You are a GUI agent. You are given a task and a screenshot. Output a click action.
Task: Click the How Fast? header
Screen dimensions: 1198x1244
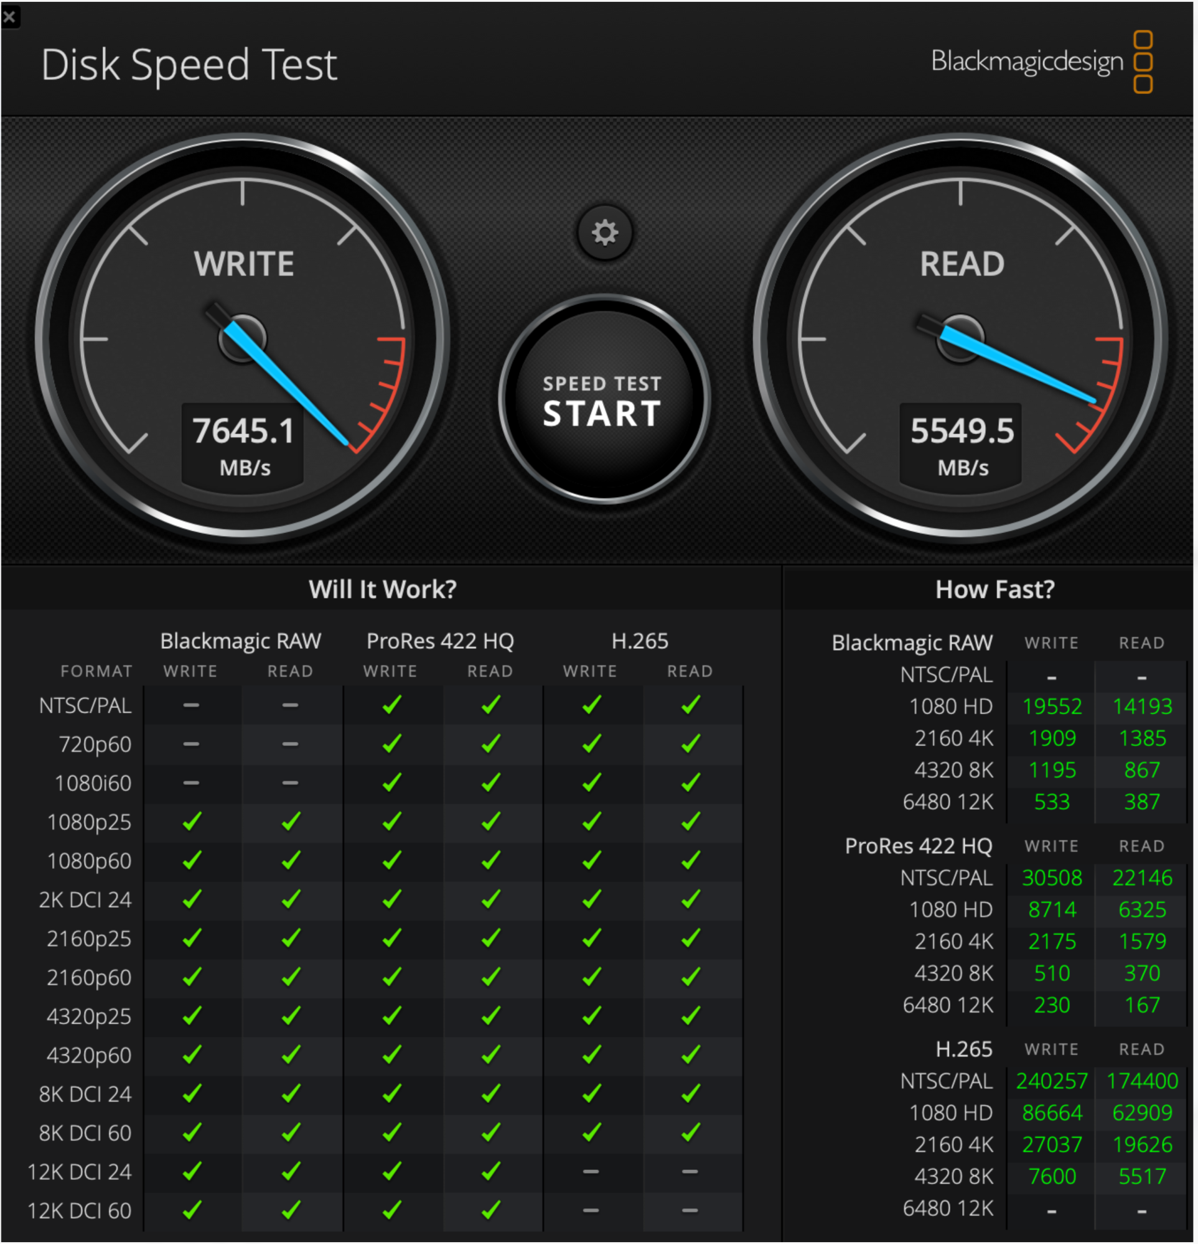pos(994,589)
